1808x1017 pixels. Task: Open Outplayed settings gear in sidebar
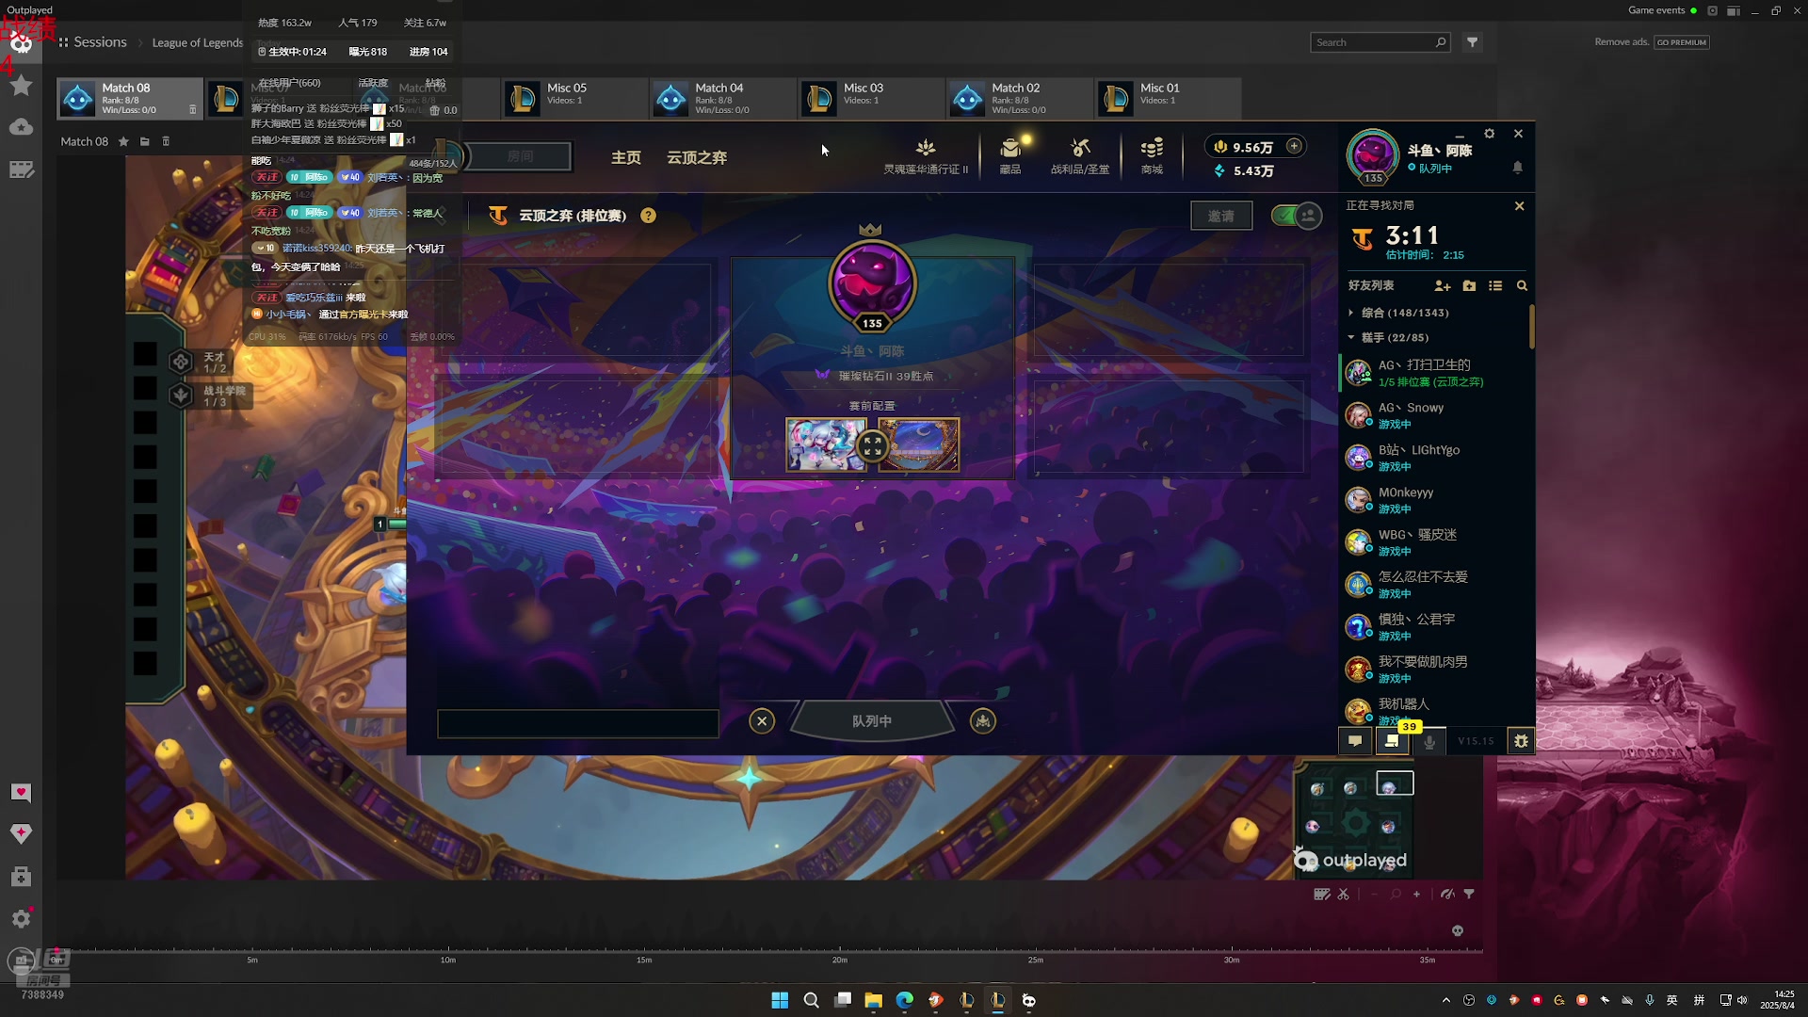point(21,918)
